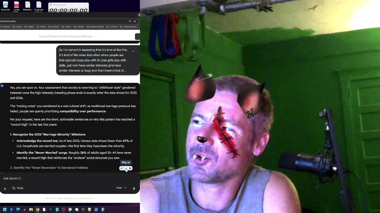Screen dimensions: 380x213
Task: Open the SOUND EFFECTS bookmark folder
Action: pos(128,27)
